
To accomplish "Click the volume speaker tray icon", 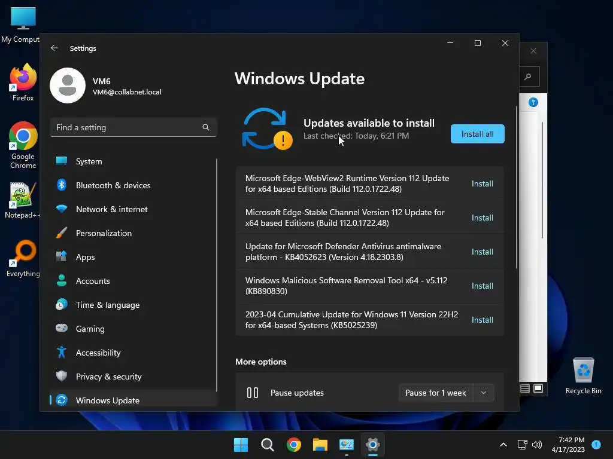I will click(537, 445).
